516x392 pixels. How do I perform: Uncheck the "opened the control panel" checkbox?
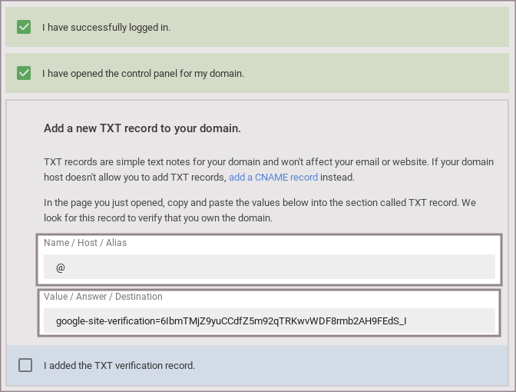pyautogui.click(x=24, y=73)
